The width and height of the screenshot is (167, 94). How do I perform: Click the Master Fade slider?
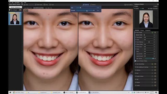(x=149, y=35)
